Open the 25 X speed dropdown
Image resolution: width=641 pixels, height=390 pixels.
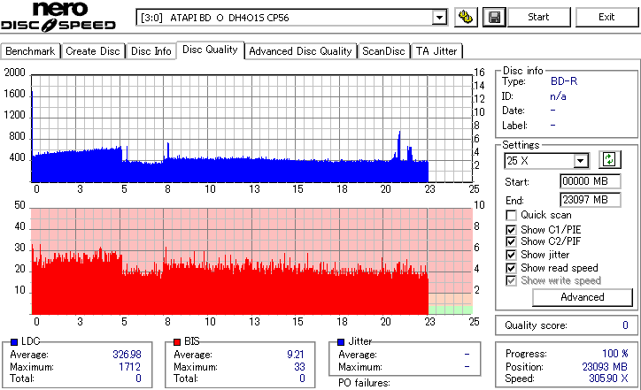[580, 160]
